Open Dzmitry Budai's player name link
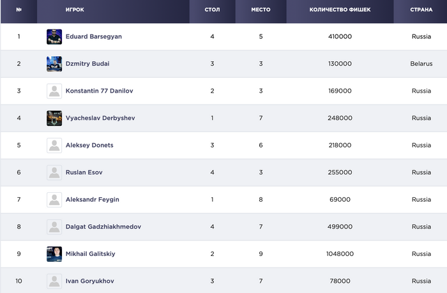447x293 pixels. click(89, 64)
